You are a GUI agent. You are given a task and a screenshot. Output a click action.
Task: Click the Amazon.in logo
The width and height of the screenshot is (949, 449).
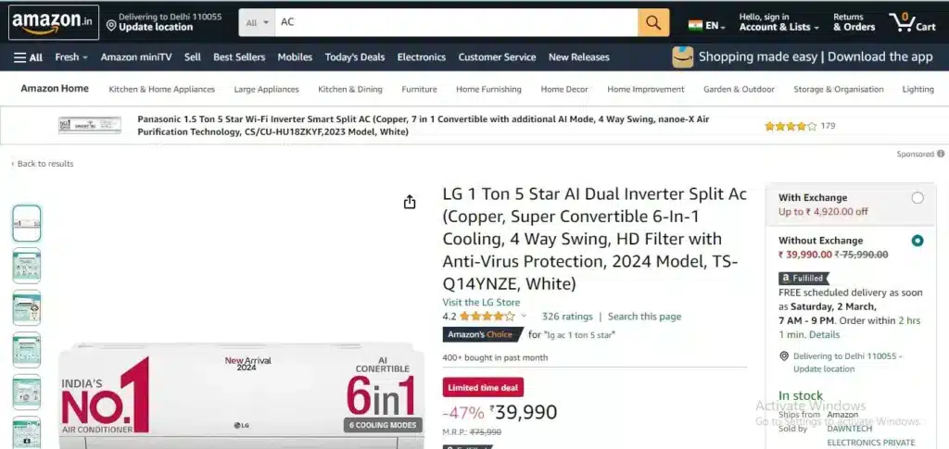53,22
